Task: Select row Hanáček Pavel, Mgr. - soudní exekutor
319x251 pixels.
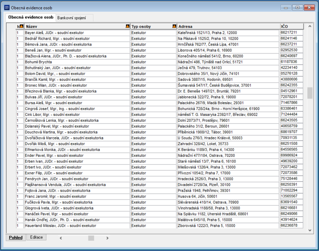Action: pos(160,214)
